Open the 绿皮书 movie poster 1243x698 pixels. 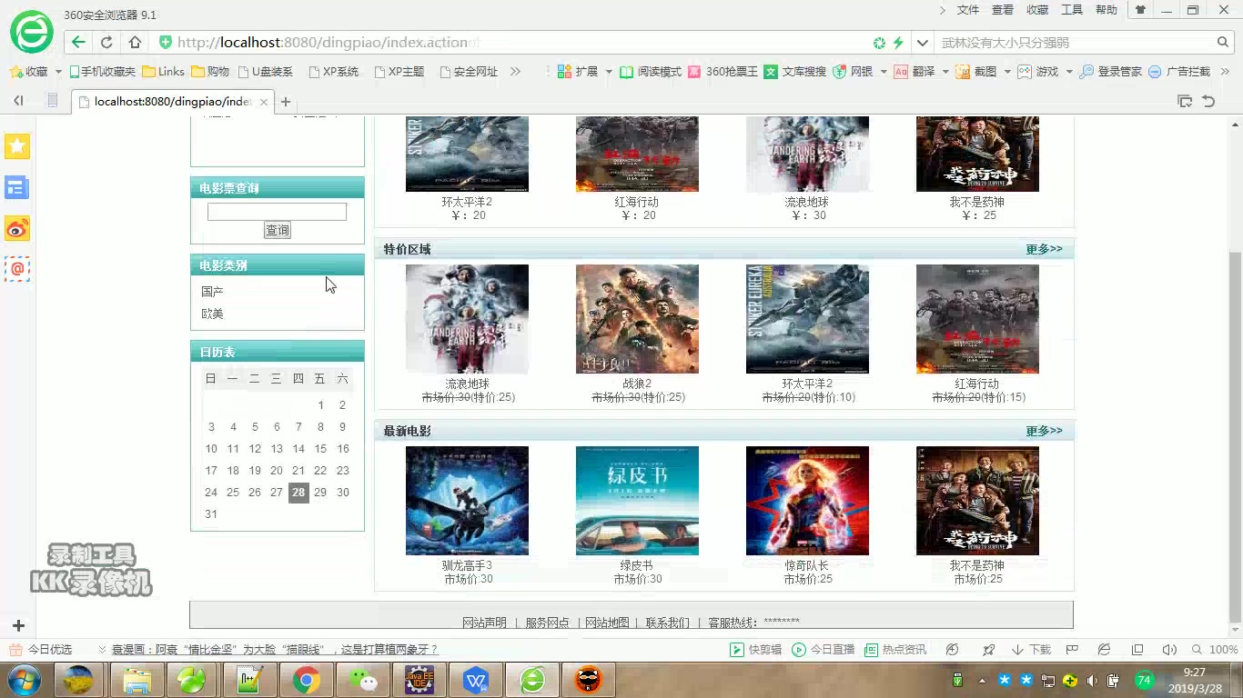637,501
